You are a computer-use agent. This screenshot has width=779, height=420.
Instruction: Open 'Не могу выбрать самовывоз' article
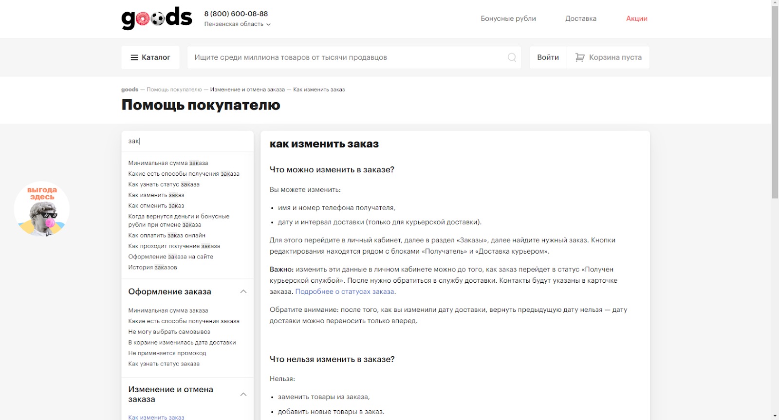pos(169,332)
